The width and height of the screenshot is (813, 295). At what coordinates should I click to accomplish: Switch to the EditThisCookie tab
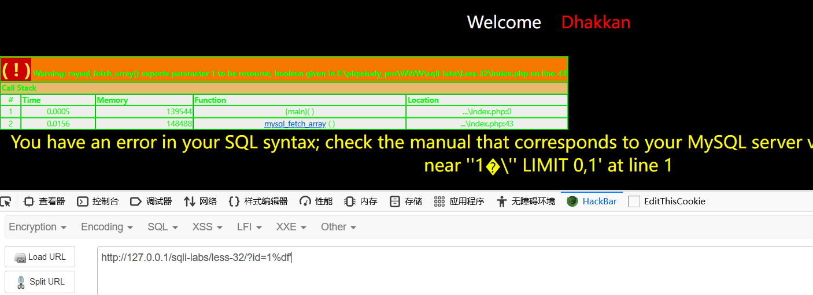click(x=667, y=201)
